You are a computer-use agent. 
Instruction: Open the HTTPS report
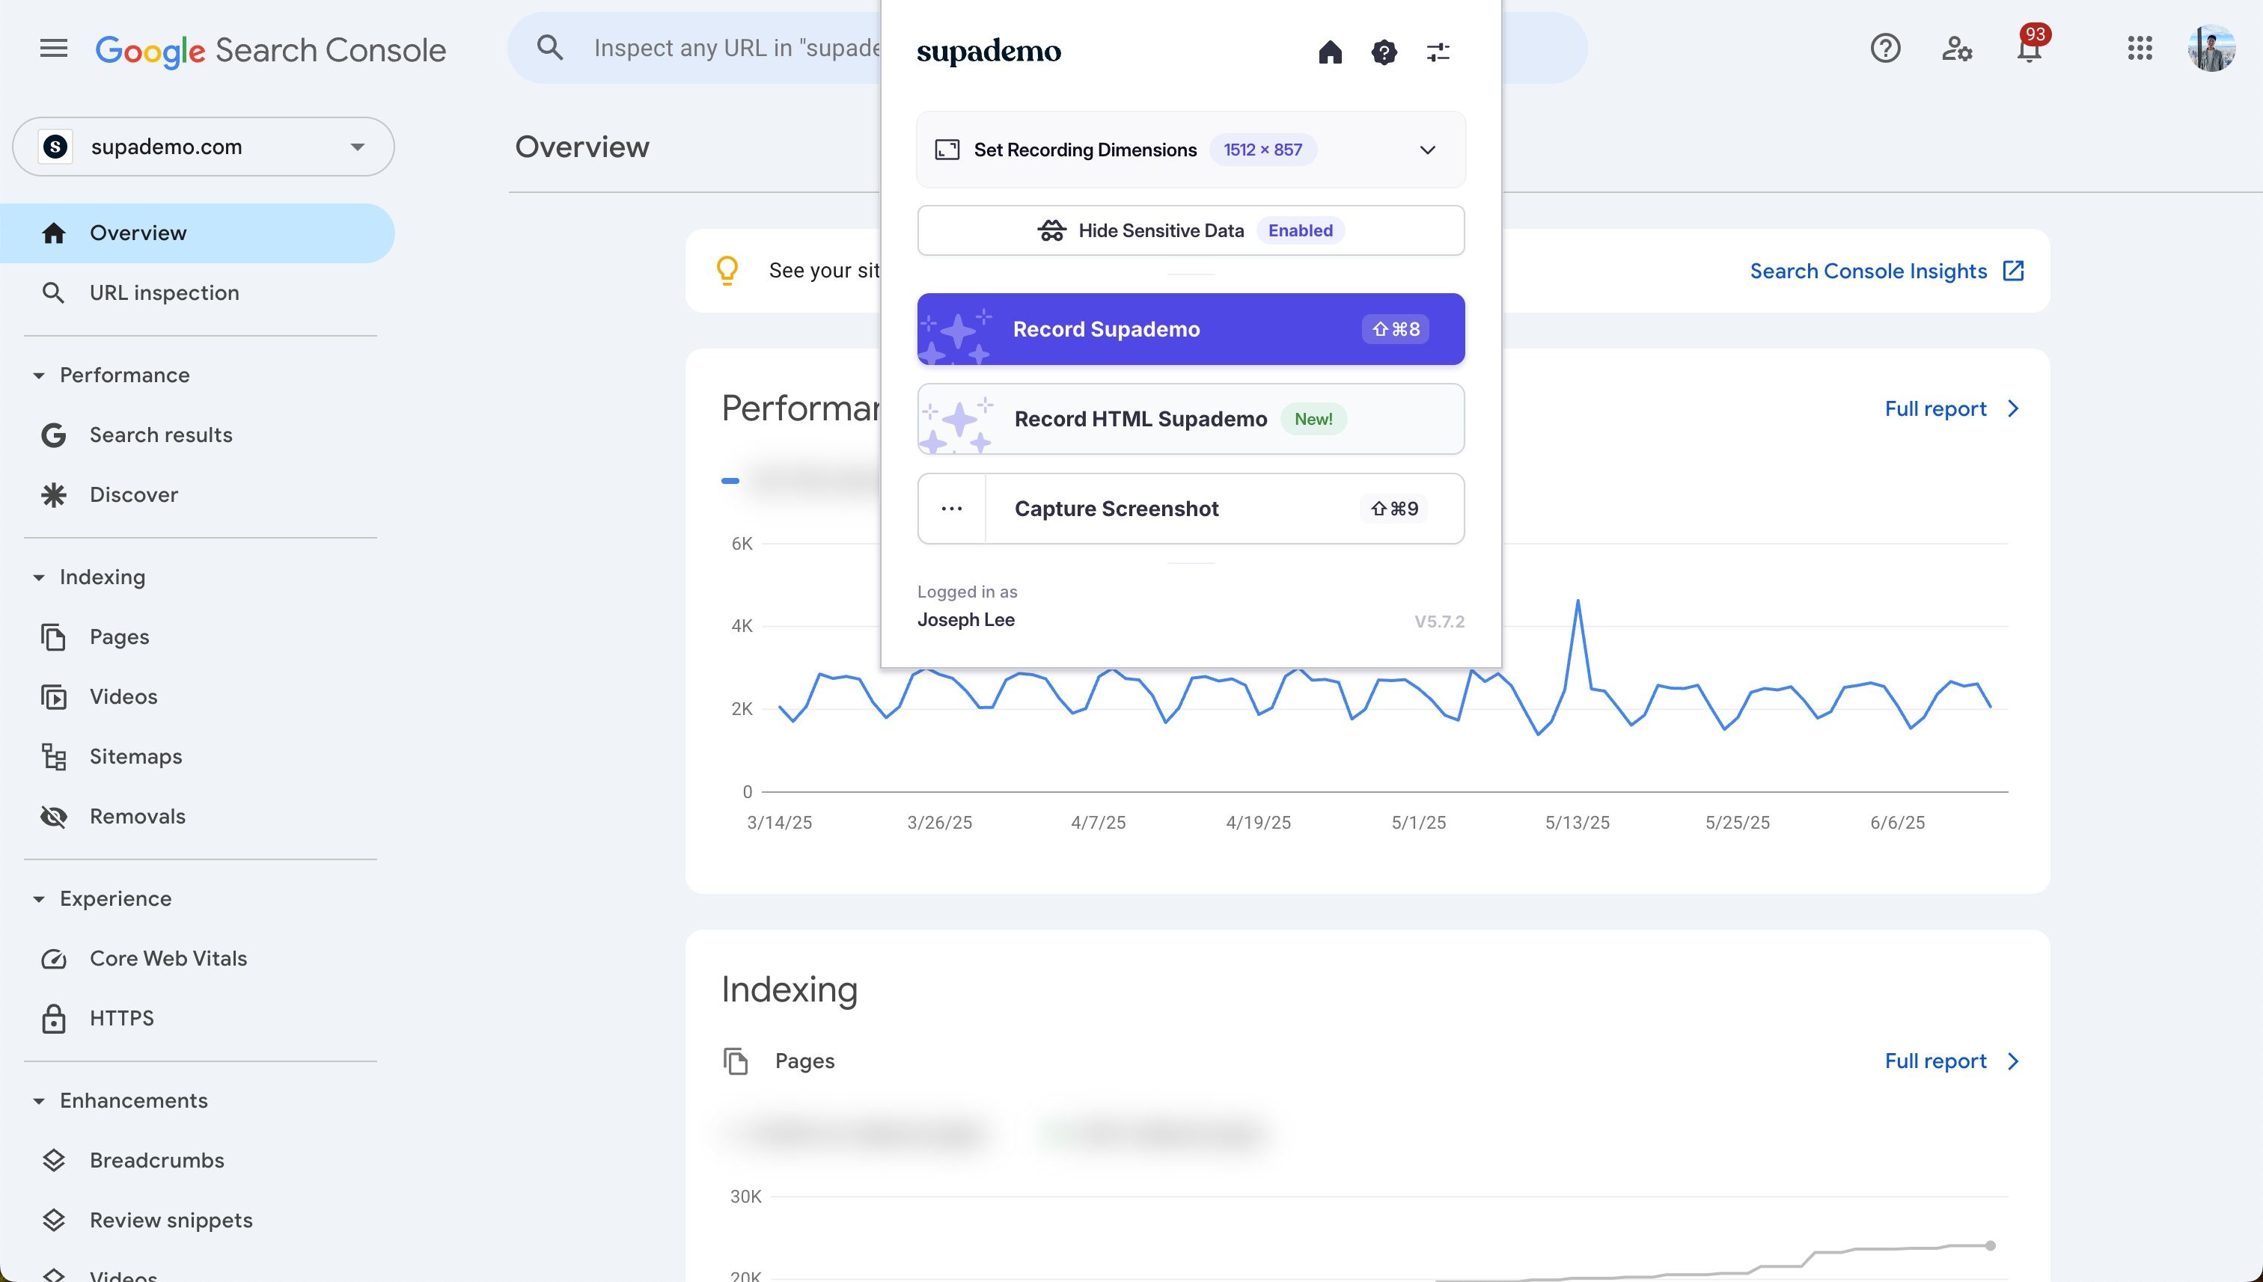pos(198,1018)
